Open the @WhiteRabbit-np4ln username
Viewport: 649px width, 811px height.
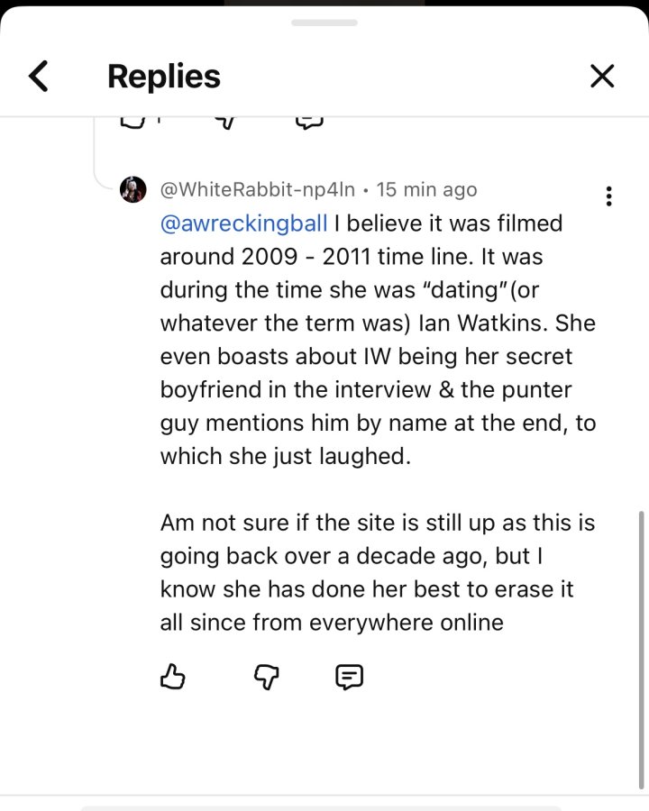[x=258, y=190]
